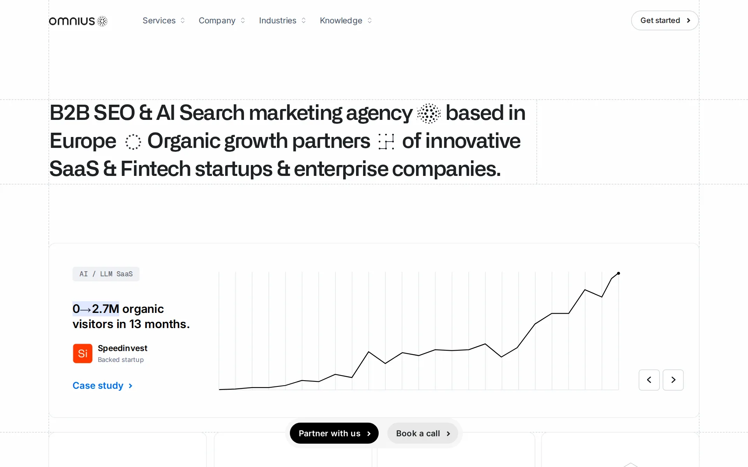This screenshot has height=467, width=748.
Task: Expand the Company dropdown chevron
Action: (x=243, y=21)
